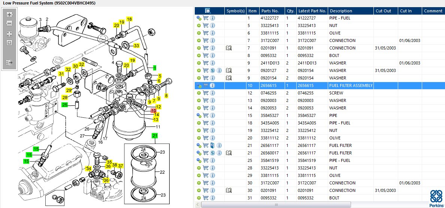Zoom in on the parts diagram
This screenshot has height=208, width=445.
click(9, 15)
